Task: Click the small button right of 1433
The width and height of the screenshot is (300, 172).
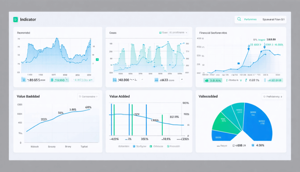Action: point(182,80)
